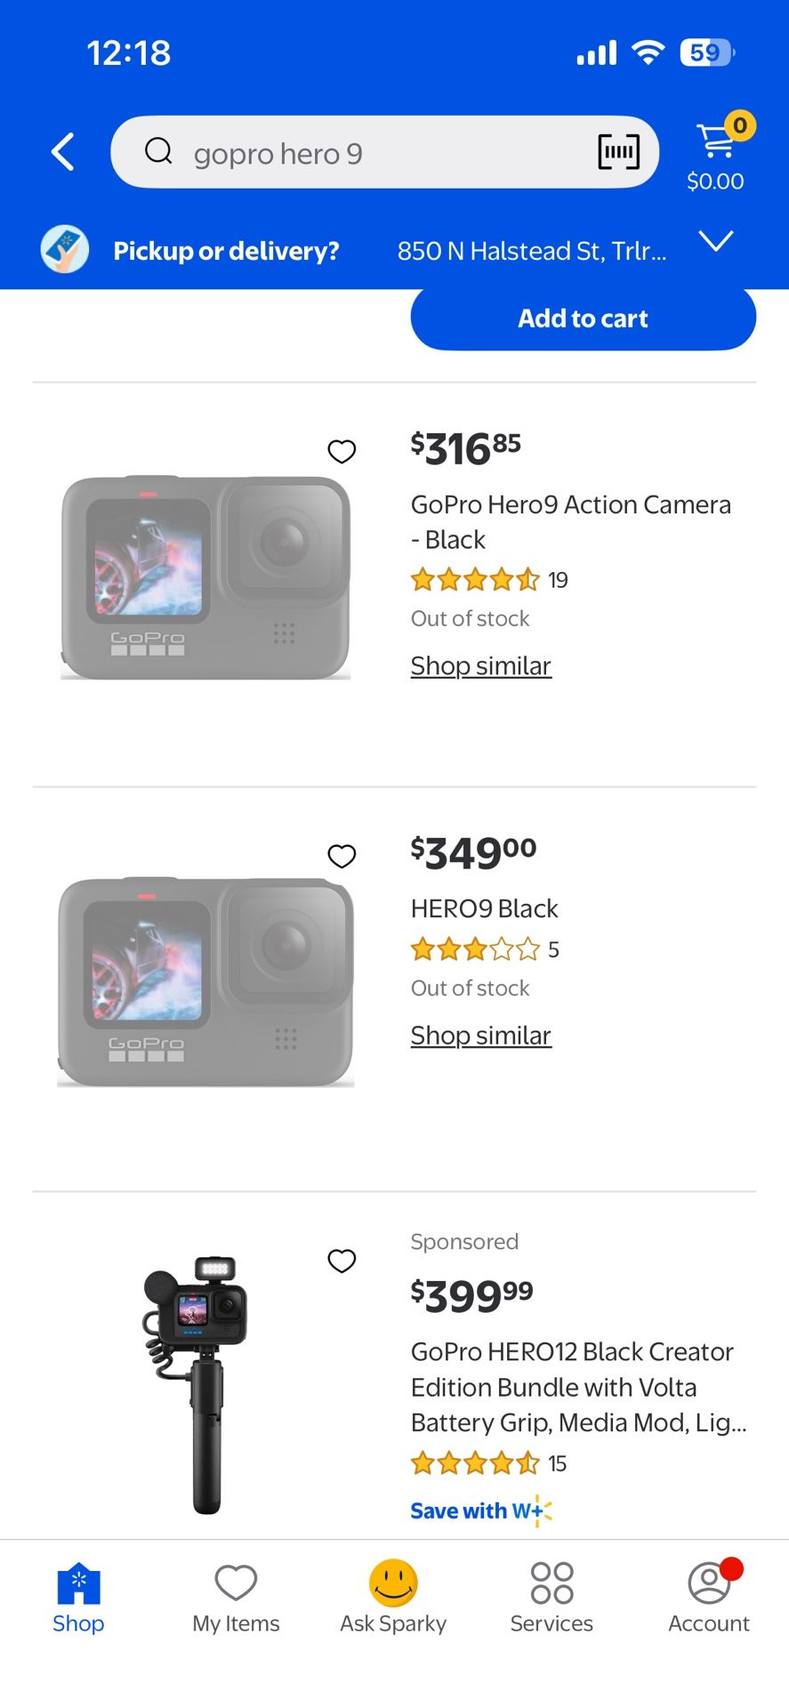Favorite the HERO9 Black listing
This screenshot has height=1708, width=789.
click(342, 857)
